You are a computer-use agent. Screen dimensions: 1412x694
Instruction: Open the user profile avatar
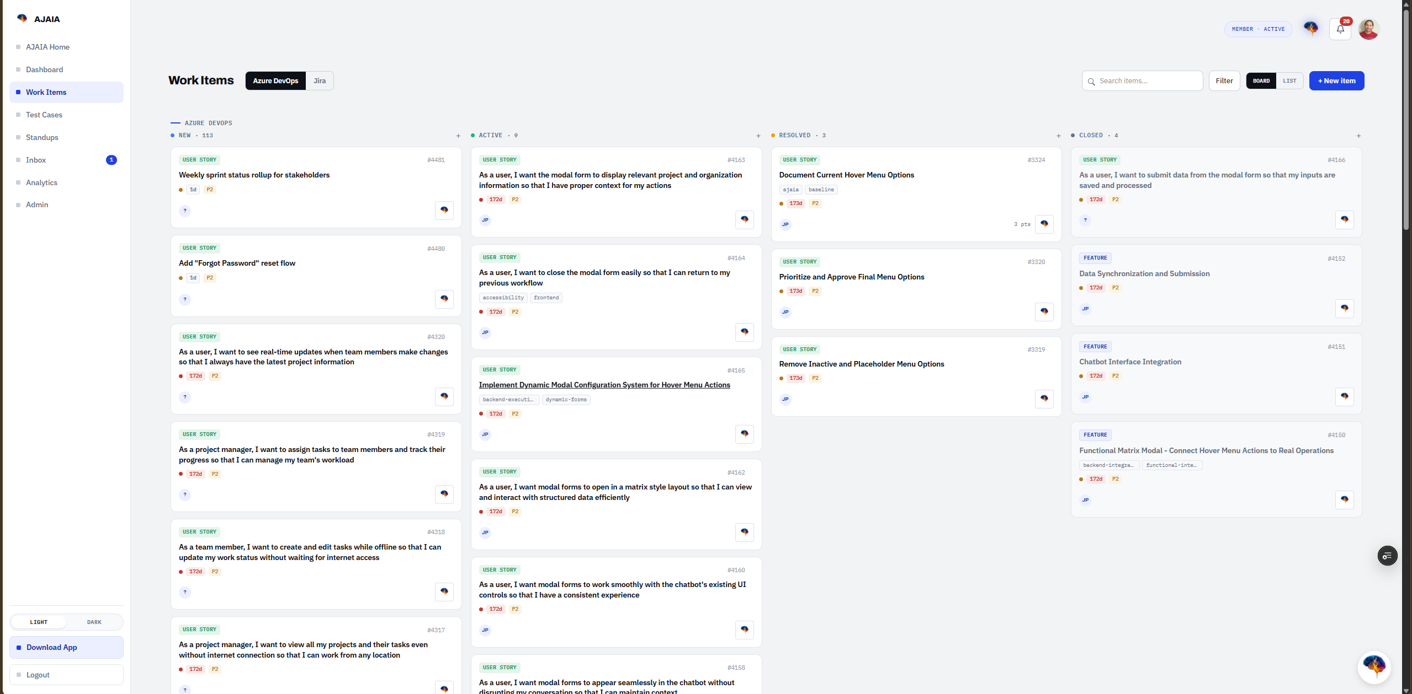pyautogui.click(x=1369, y=29)
